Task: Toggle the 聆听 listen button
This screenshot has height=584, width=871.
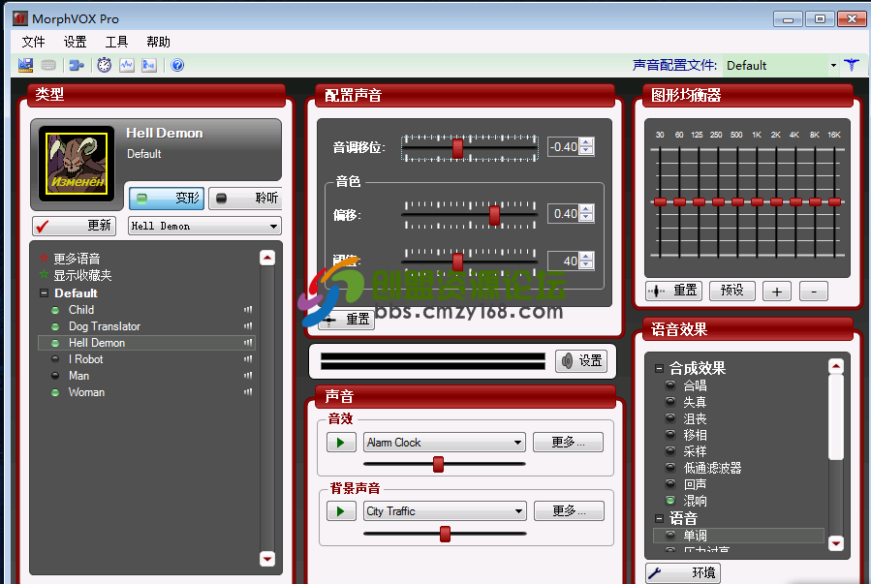Action: pyautogui.click(x=245, y=199)
